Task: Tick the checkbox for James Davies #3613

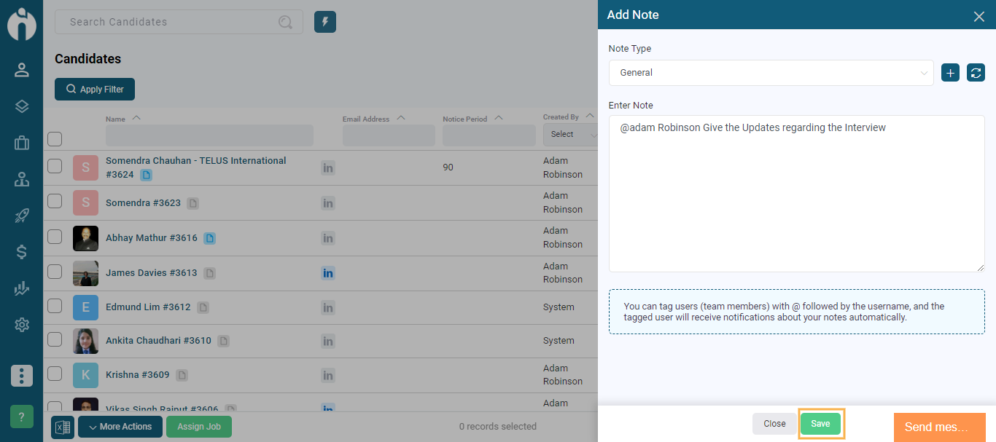Action: [55, 272]
